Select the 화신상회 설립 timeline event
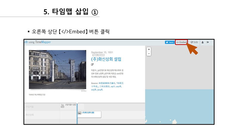This screenshot has width=238, height=134. pos(89,114)
